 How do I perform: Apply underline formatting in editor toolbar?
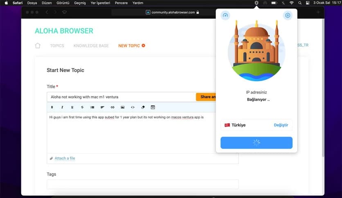[x=72, y=107]
